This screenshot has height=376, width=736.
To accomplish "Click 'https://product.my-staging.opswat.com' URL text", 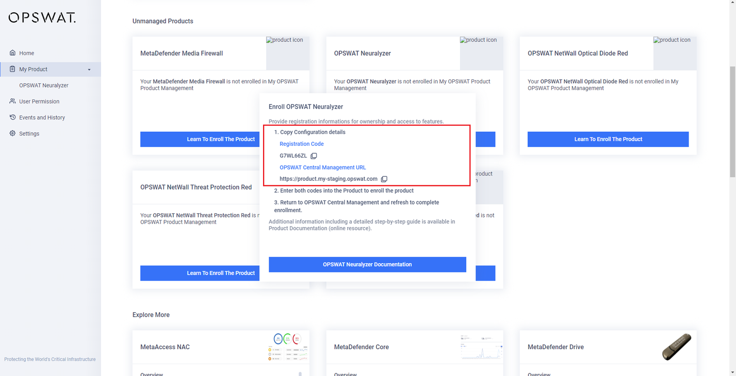I will point(329,179).
